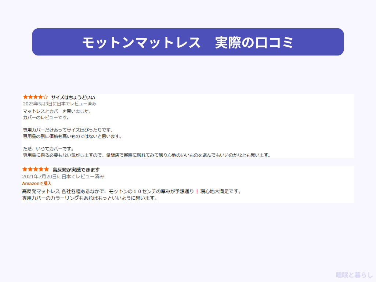Click the line starting 高反発マットレス 各社各種
The image size is (376, 282).
point(132,191)
